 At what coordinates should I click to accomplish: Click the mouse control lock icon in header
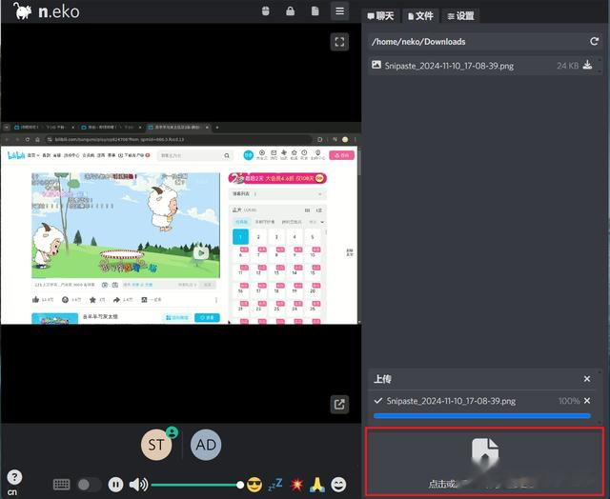pyautogui.click(x=265, y=10)
